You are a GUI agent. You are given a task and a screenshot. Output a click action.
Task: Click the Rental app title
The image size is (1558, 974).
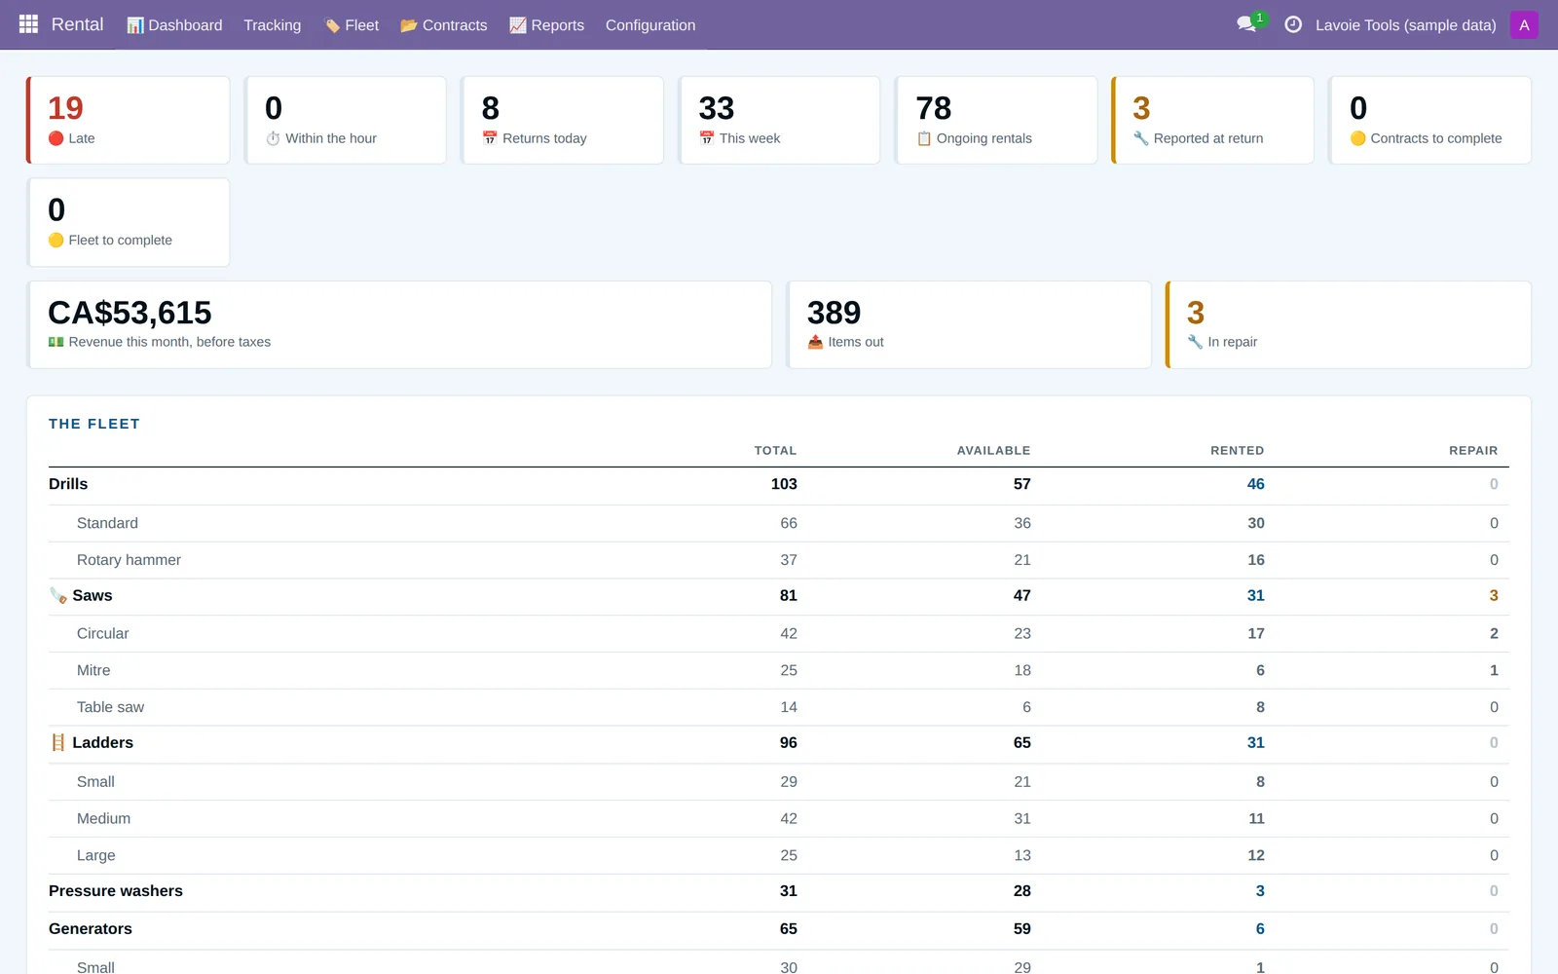[77, 24]
